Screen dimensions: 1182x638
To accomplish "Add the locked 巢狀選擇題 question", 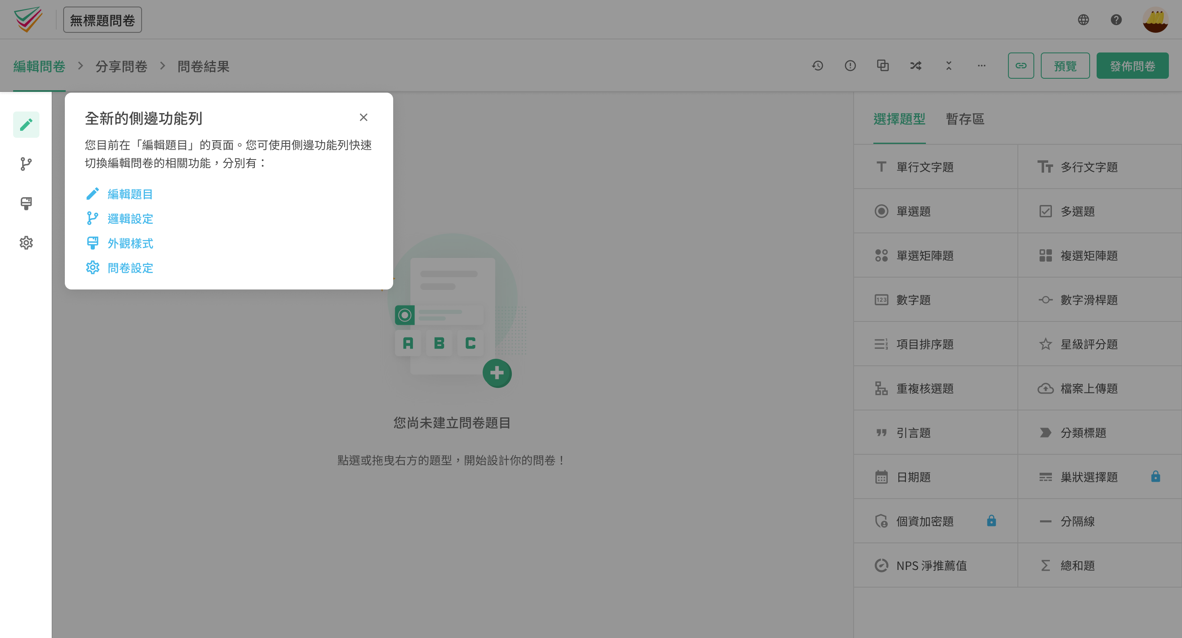I will tap(1100, 477).
